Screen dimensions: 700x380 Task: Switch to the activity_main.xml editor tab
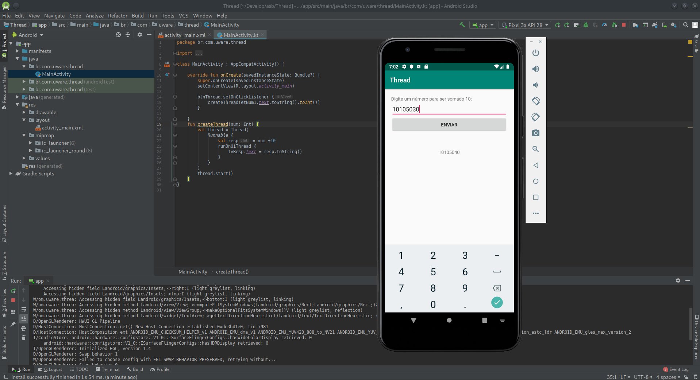click(x=184, y=35)
